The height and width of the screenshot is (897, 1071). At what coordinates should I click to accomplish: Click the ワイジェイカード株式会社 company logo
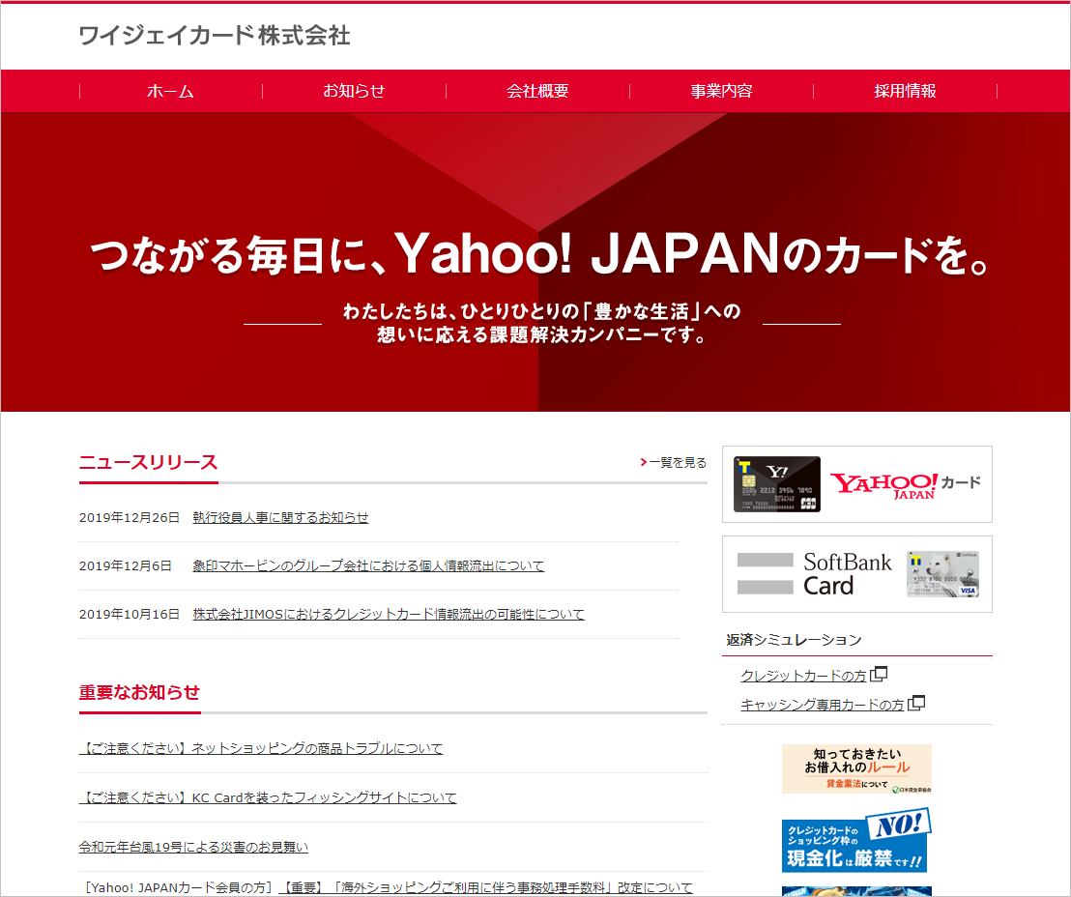point(215,37)
